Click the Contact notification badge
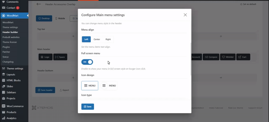The width and height of the screenshot is (269, 122). [x=17, y=8]
